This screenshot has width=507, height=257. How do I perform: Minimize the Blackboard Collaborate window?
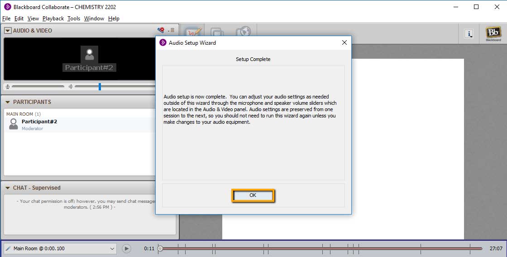pyautogui.click(x=456, y=7)
